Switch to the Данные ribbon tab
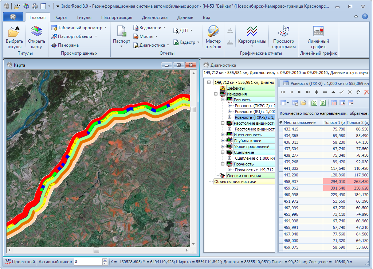The width and height of the screenshot is (373, 269). 185,17
